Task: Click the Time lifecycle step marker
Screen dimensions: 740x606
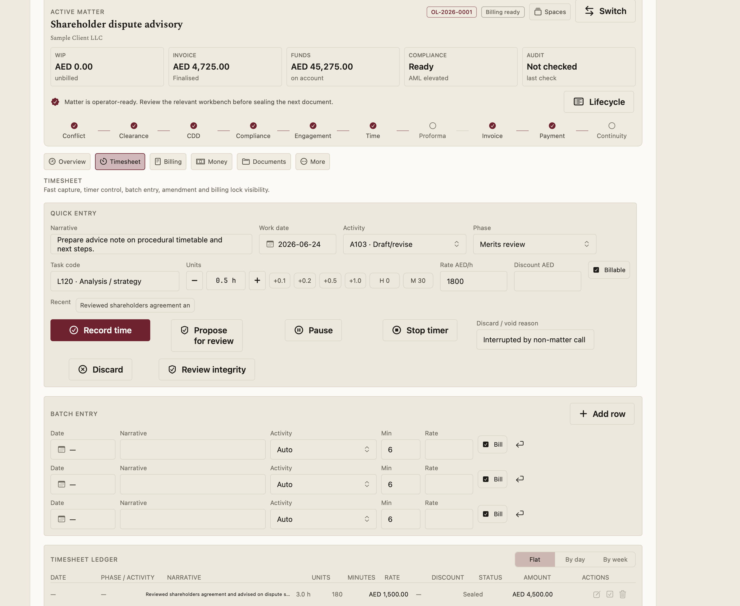Action: point(373,126)
